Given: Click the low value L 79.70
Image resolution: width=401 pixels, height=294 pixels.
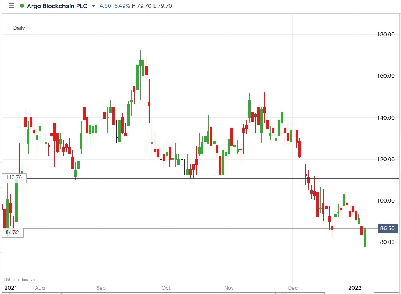Looking at the screenshot, I should tap(164, 6).
